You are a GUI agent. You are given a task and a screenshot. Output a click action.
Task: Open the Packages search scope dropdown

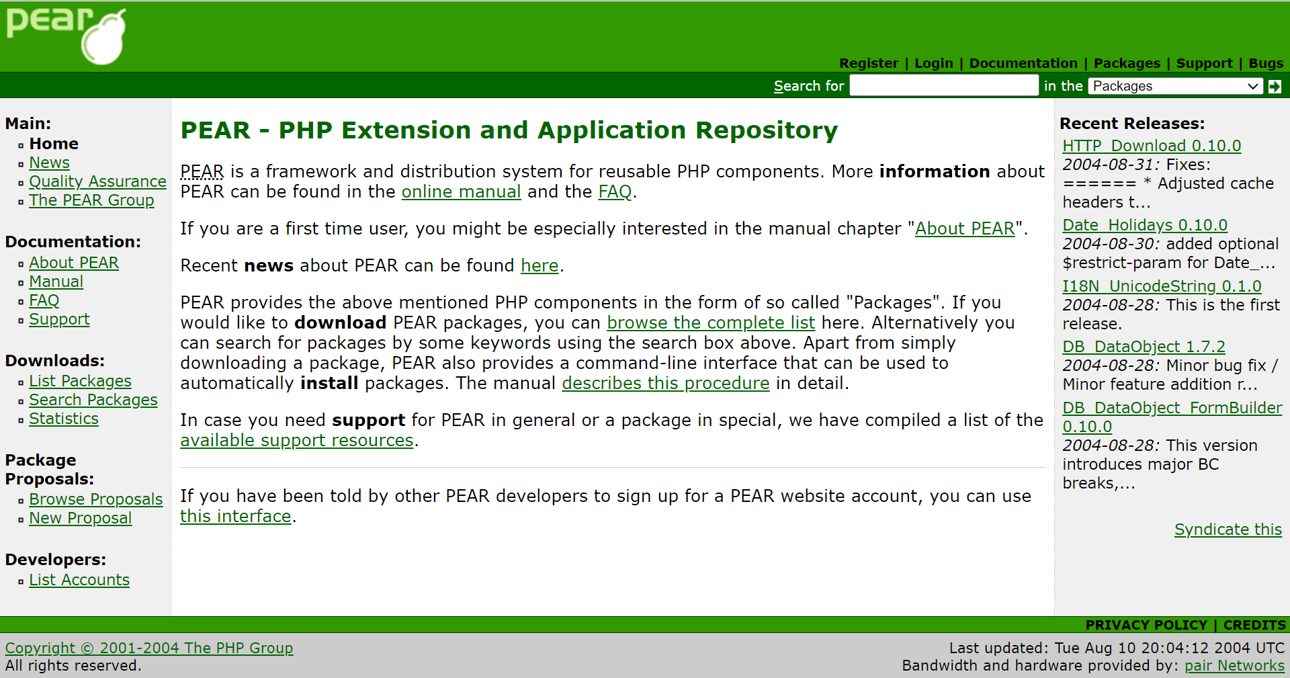tap(1174, 86)
